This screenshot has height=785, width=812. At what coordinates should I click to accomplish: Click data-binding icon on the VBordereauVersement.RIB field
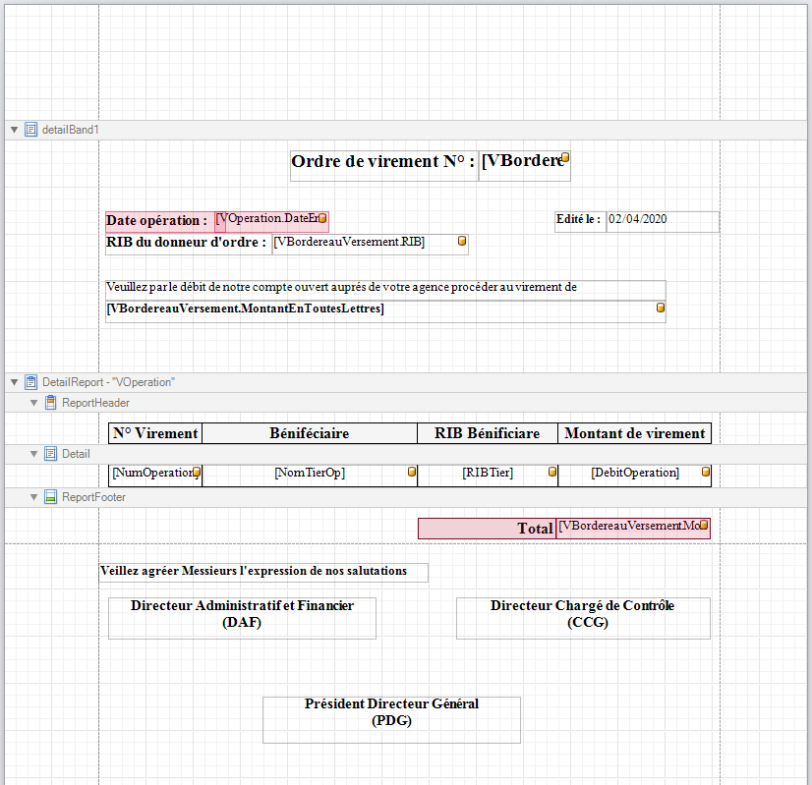(x=462, y=241)
